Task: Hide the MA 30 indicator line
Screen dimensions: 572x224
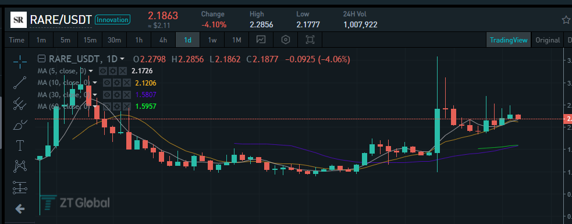Action: [107, 95]
